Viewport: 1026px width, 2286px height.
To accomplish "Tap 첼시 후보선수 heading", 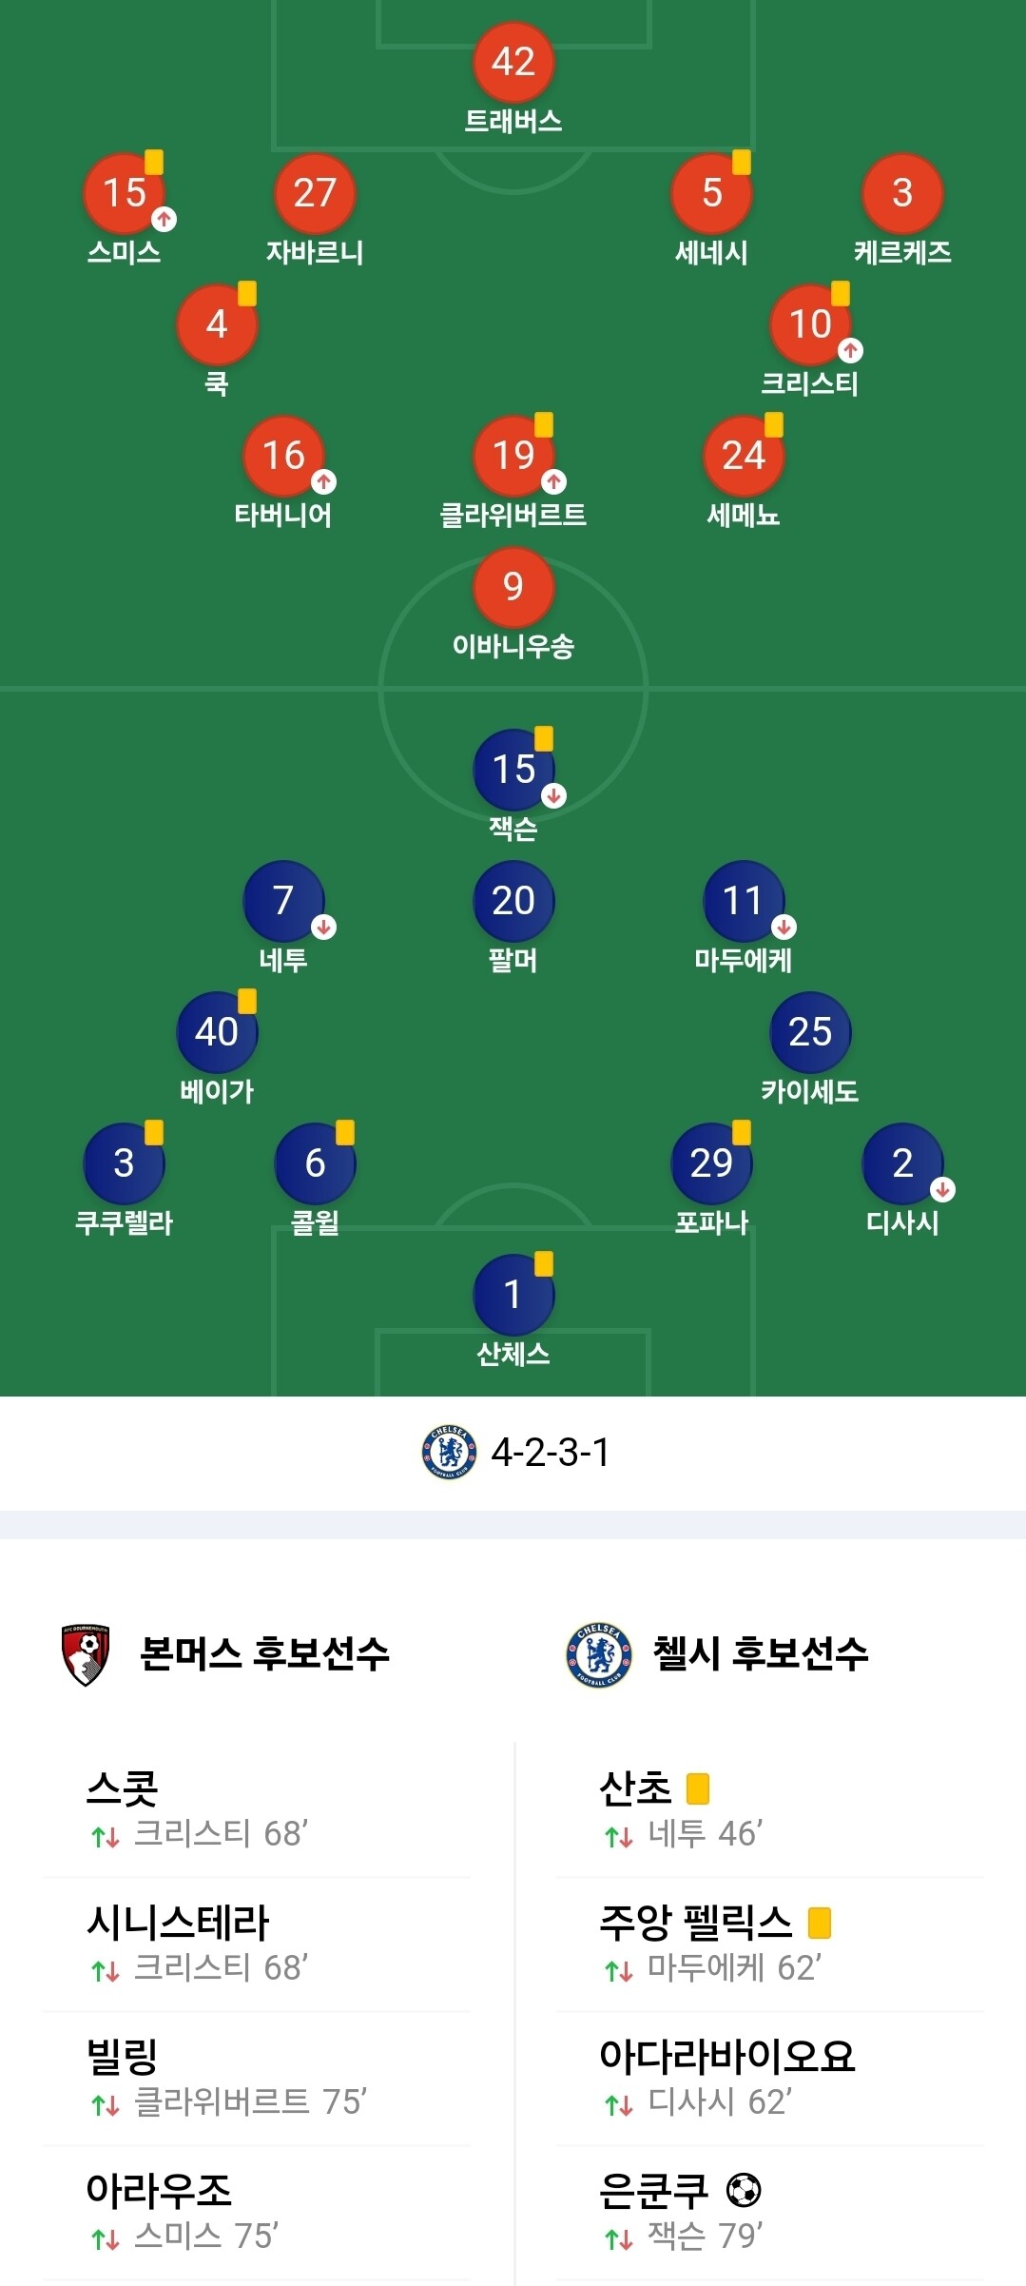I will coord(760,1655).
